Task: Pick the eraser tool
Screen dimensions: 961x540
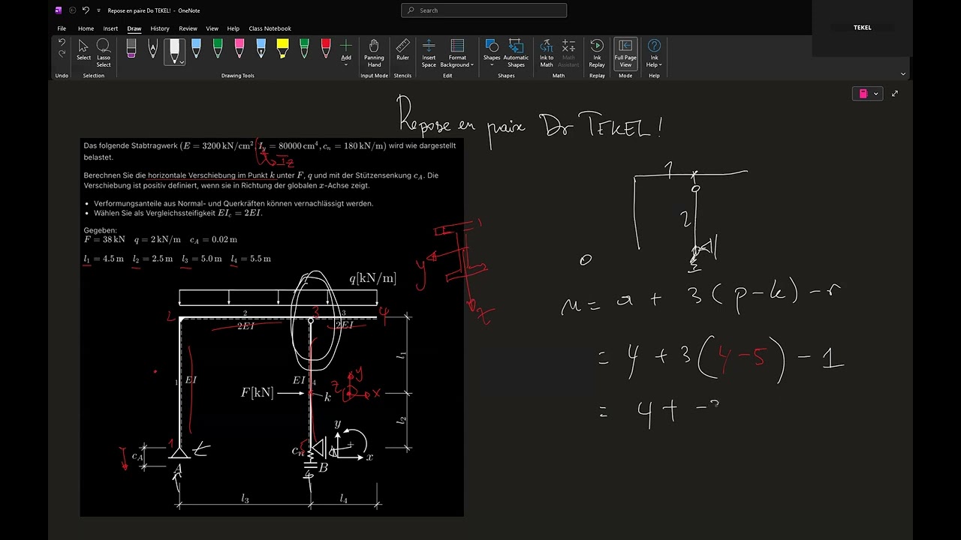Action: click(131, 49)
